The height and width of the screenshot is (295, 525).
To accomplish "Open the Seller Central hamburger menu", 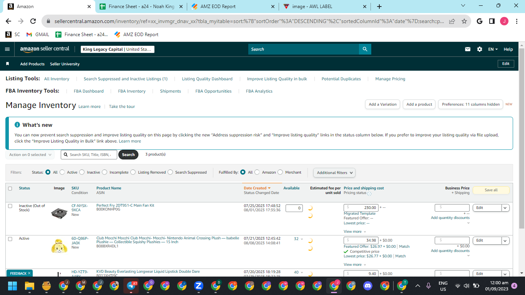I will 7,49.
